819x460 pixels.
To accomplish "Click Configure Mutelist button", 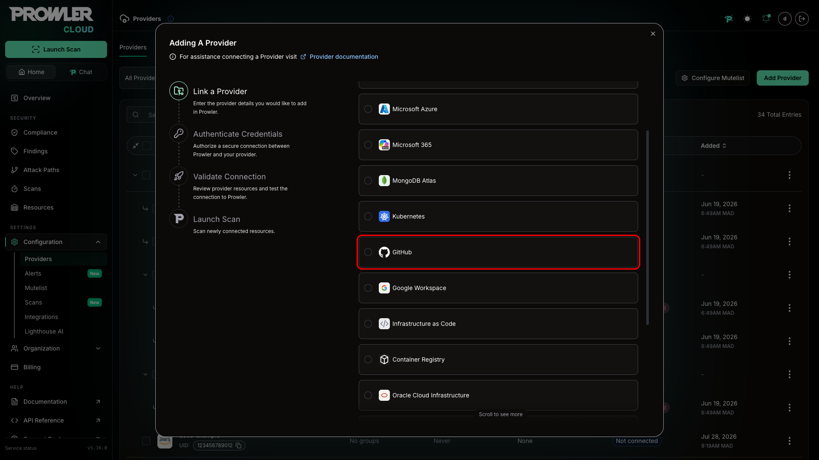I will [713, 78].
